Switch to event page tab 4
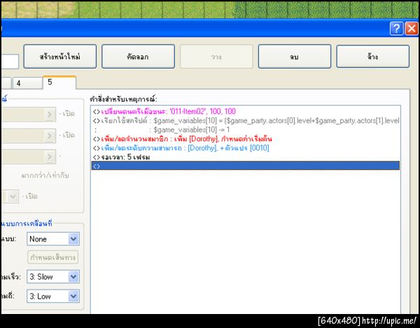 click(x=27, y=83)
